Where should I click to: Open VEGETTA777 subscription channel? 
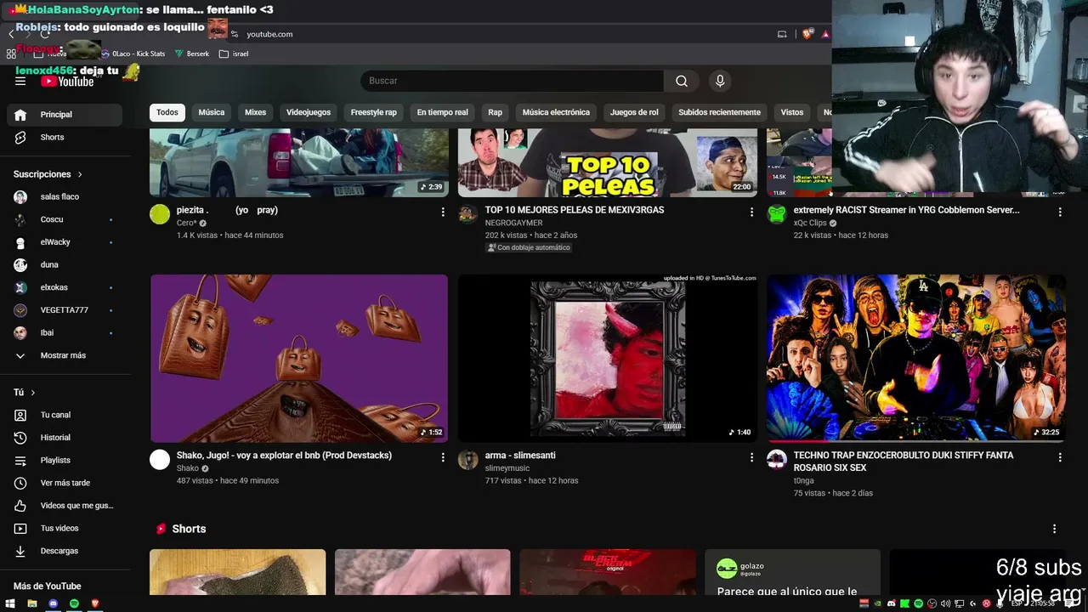65,310
